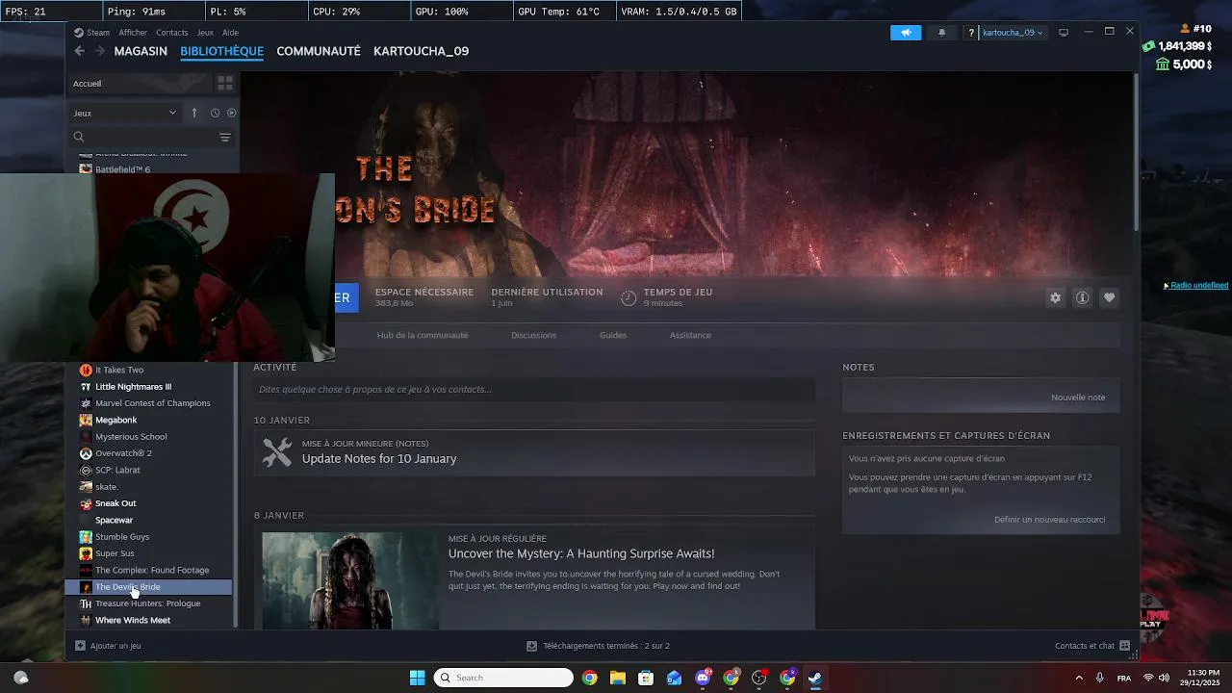The height and width of the screenshot is (693, 1232).
Task: Select The Complex: Found Footage
Action: (152, 570)
